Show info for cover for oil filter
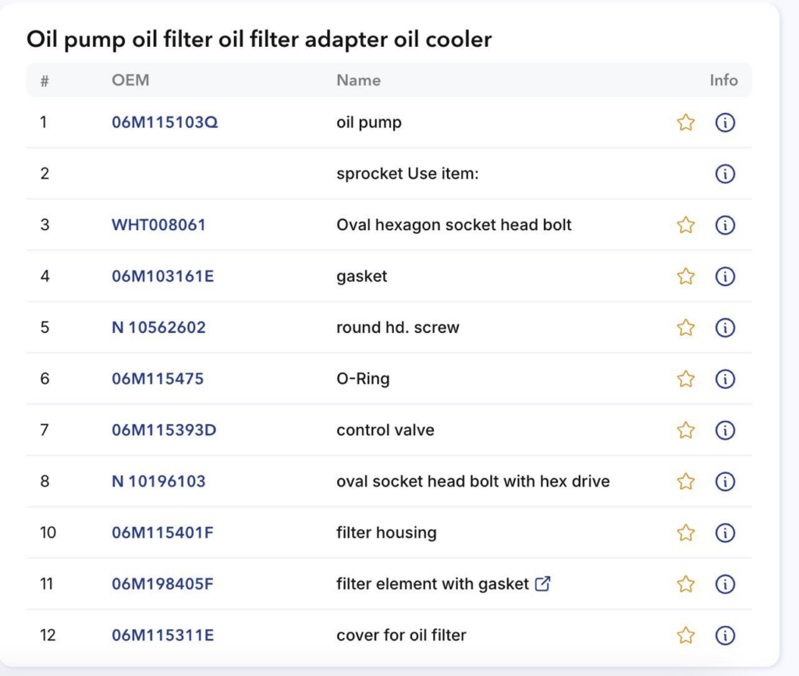The image size is (799, 676). (725, 635)
